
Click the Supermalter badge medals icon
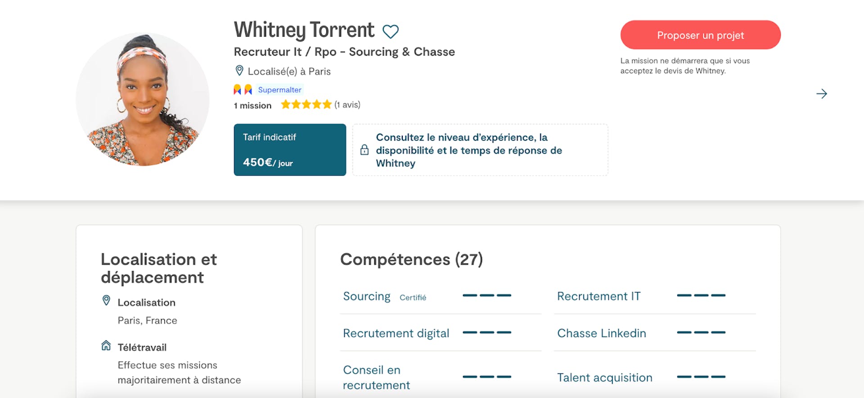[243, 89]
